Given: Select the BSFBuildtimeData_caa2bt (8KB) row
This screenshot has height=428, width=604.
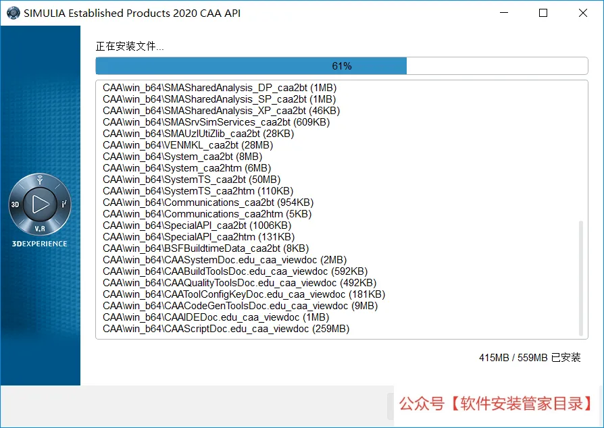Looking at the screenshot, I should [x=205, y=248].
